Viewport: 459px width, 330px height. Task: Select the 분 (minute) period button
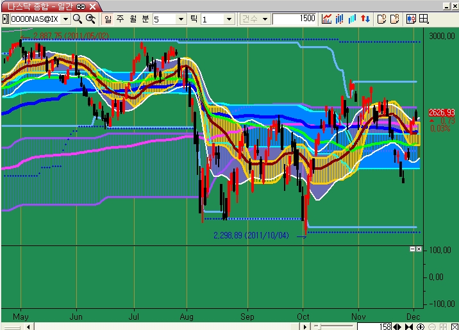(144, 19)
